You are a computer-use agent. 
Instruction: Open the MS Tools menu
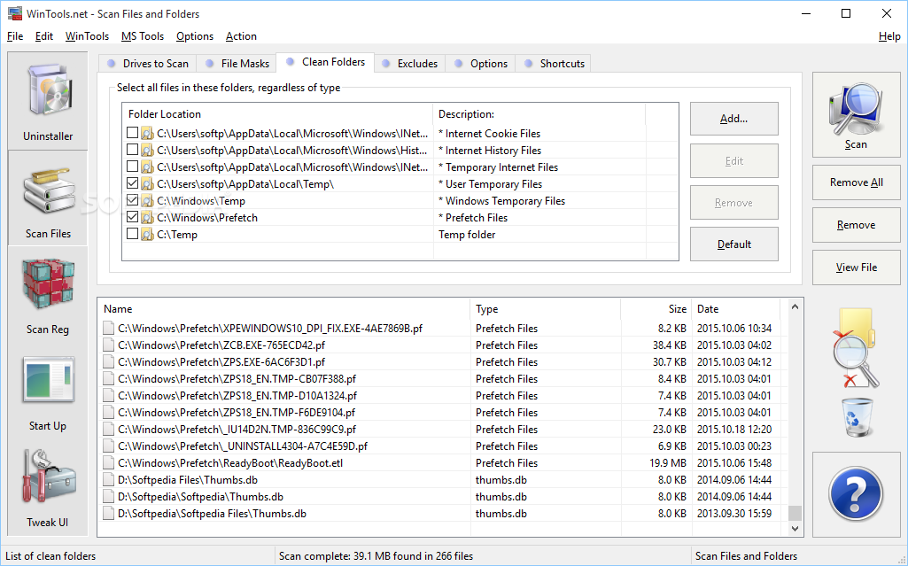coord(143,36)
